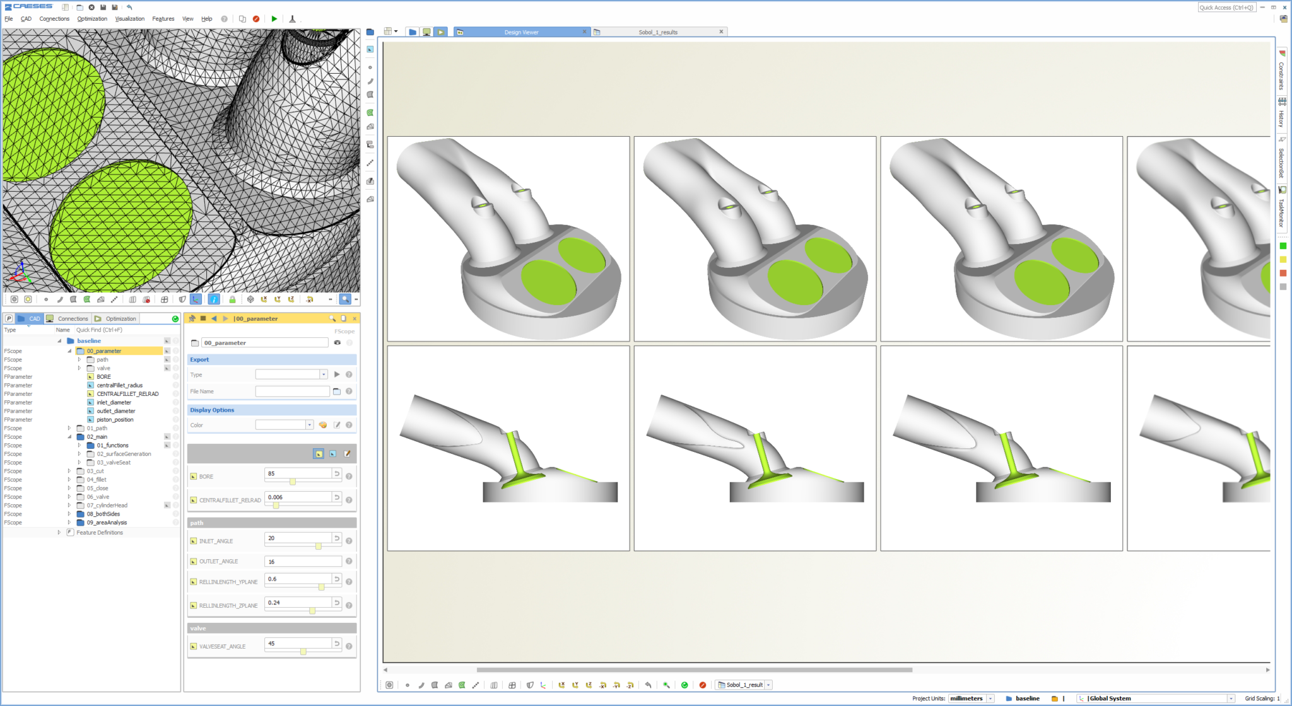Screen dimensions: 1292x706
Task: Open the Project Units millimeters dropdown
Action: [x=972, y=698]
